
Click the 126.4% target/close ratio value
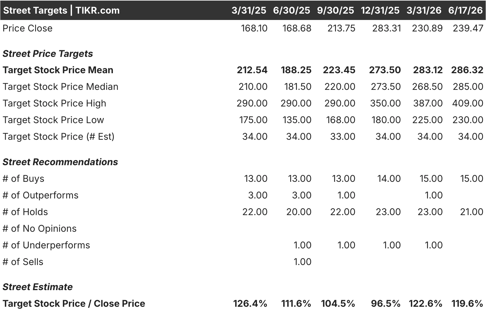[x=250, y=303]
